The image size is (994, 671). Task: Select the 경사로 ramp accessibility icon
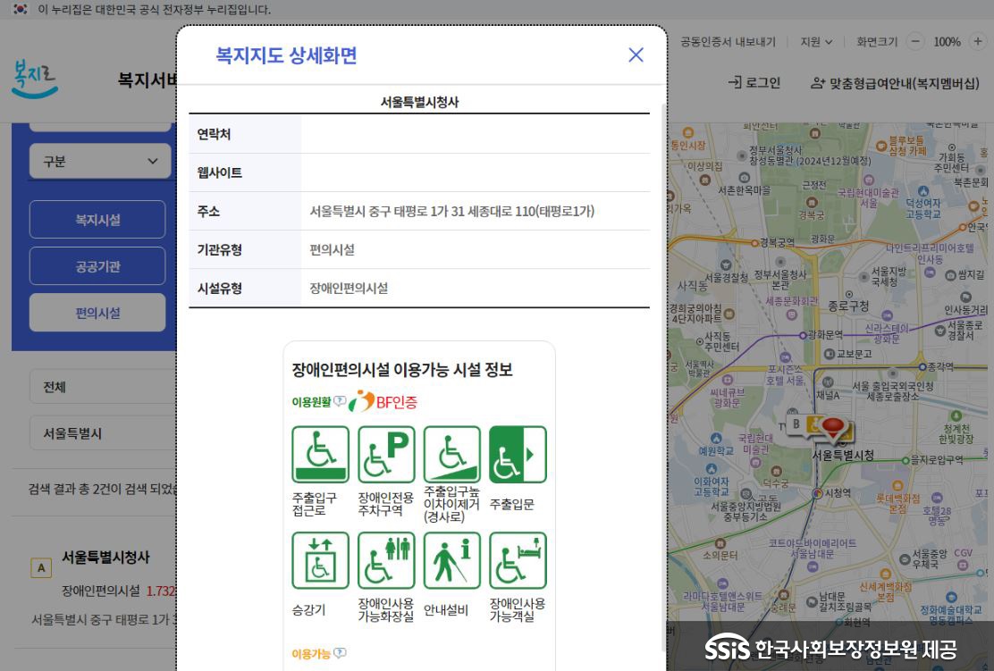click(x=451, y=454)
